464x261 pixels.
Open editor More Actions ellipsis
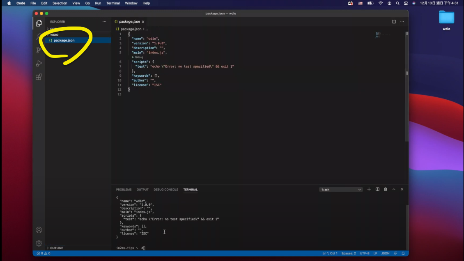pyautogui.click(x=402, y=22)
